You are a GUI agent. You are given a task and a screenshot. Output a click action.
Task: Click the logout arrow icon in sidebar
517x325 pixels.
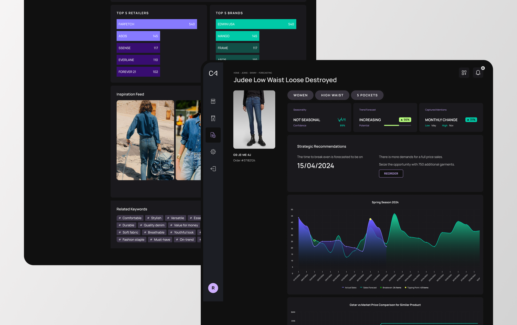point(213,169)
